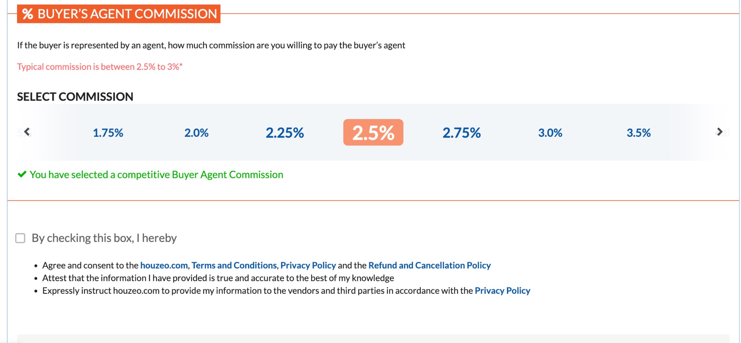Choose the 2.25% commission rate

click(285, 133)
